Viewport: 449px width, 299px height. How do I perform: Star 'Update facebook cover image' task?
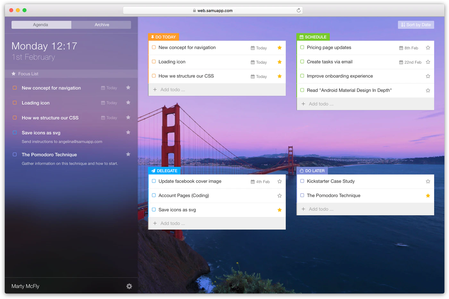pos(280,181)
